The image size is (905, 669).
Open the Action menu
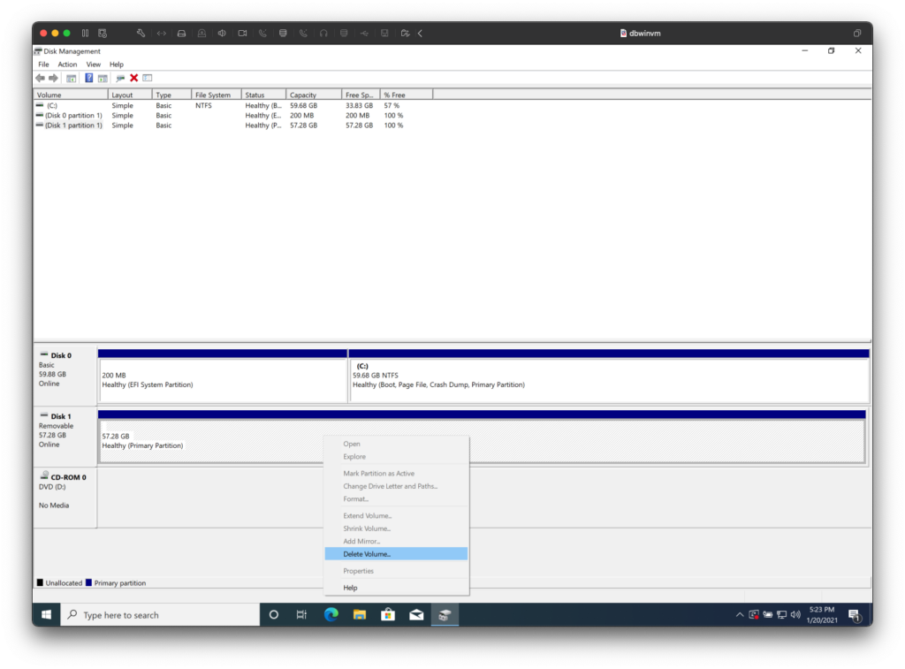(67, 65)
